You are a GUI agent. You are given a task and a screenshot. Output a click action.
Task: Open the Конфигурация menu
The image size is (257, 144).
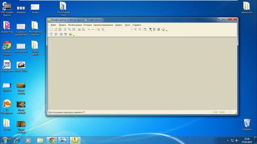tap(75, 25)
